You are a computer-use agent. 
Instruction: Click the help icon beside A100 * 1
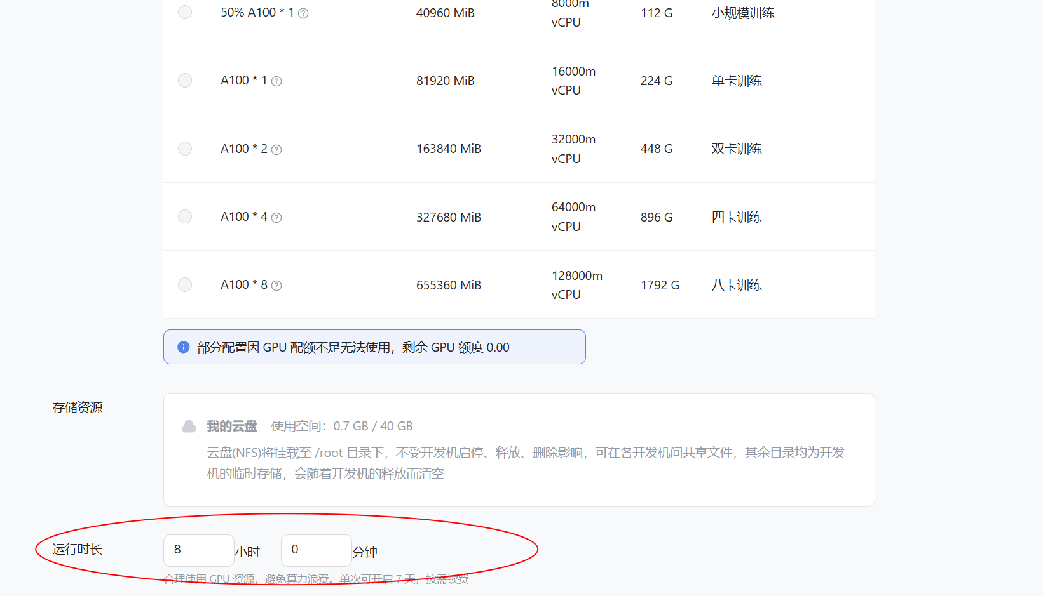pyautogui.click(x=276, y=81)
